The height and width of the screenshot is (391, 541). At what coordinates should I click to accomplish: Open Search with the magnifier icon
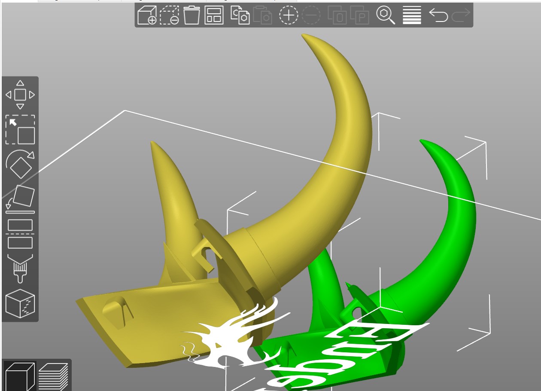click(386, 15)
